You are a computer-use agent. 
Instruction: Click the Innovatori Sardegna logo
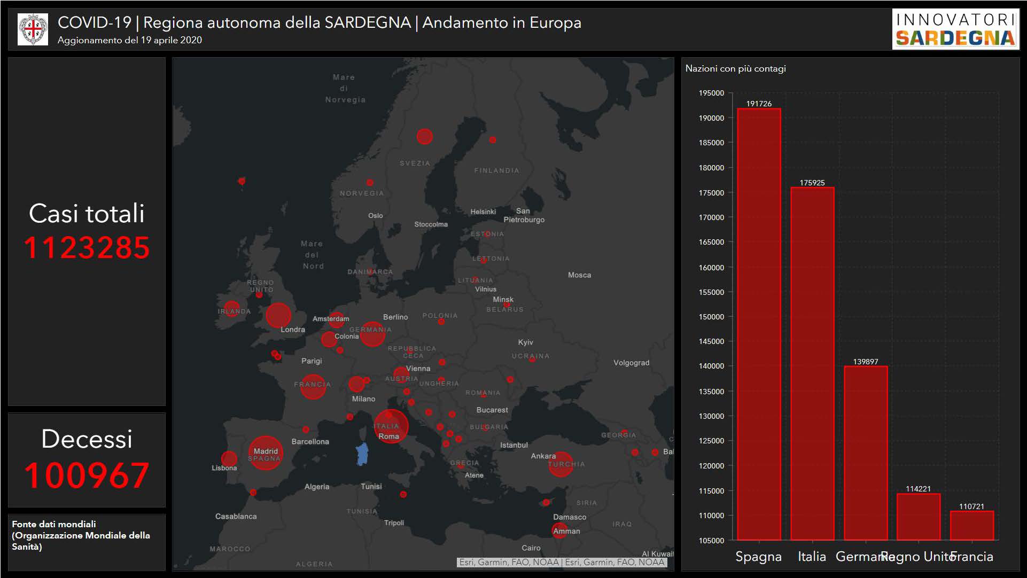point(955,29)
